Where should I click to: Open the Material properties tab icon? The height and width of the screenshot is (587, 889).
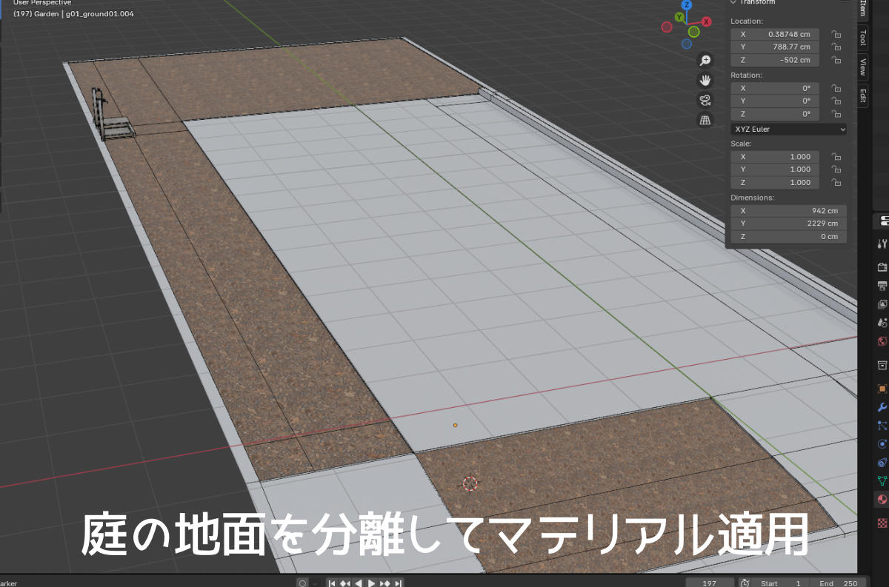point(882,500)
